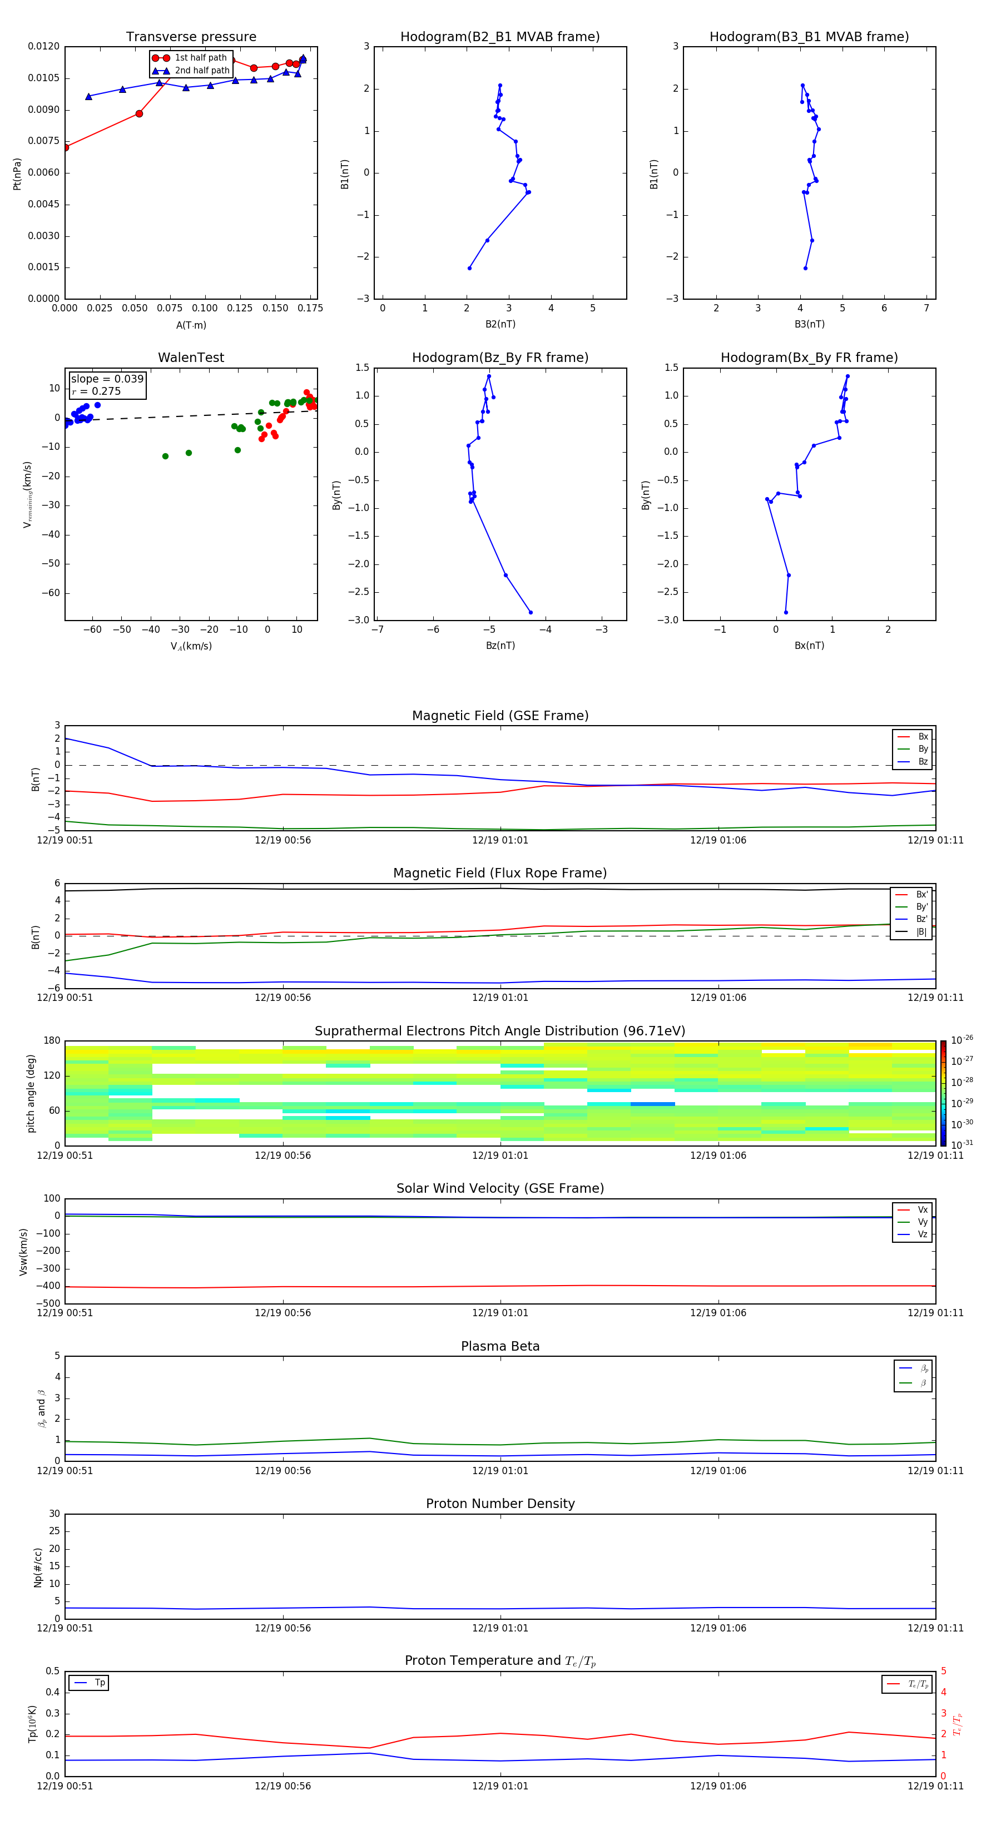Click 'Hodogram(Bz_By FR frame)' title
Image resolution: width=1001 pixels, height=1835 pixels.
pos(500,358)
